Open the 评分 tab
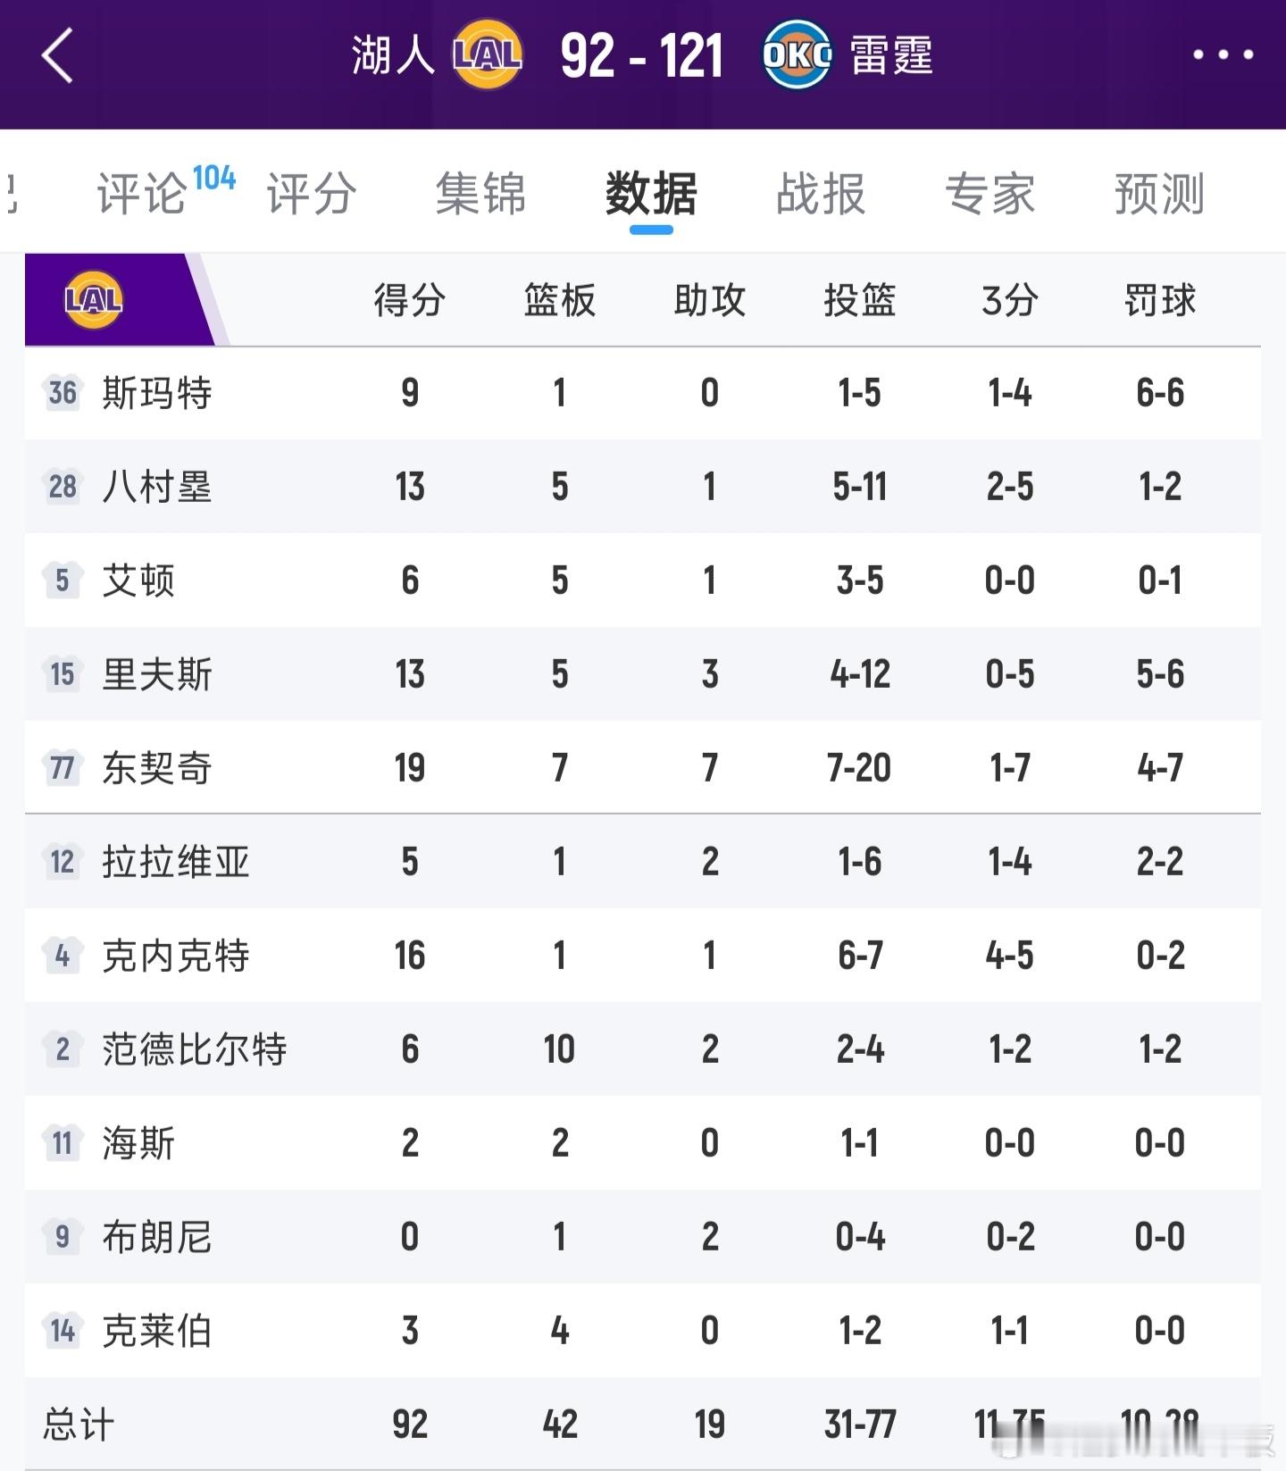 311,193
